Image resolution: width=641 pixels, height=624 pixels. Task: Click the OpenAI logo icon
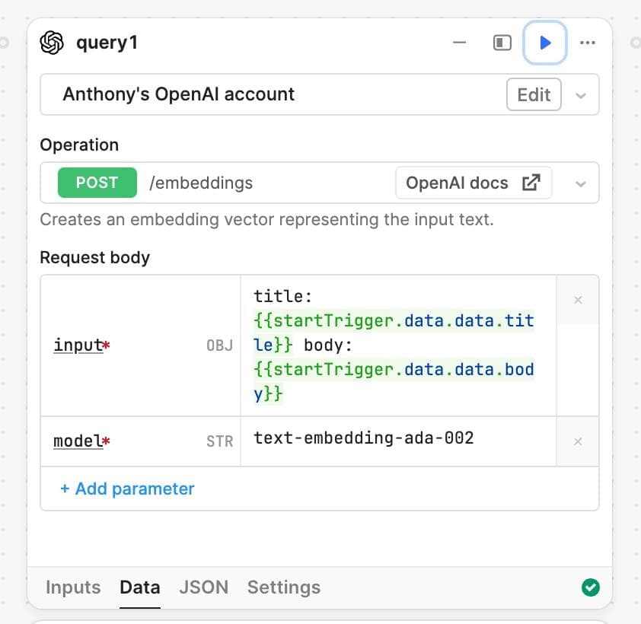click(52, 43)
